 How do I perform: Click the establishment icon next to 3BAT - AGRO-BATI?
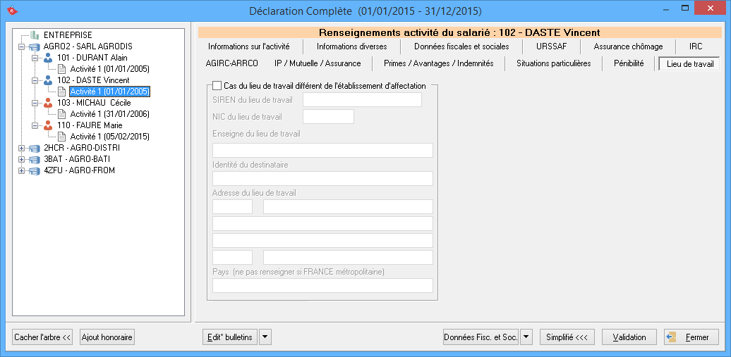[x=35, y=159]
